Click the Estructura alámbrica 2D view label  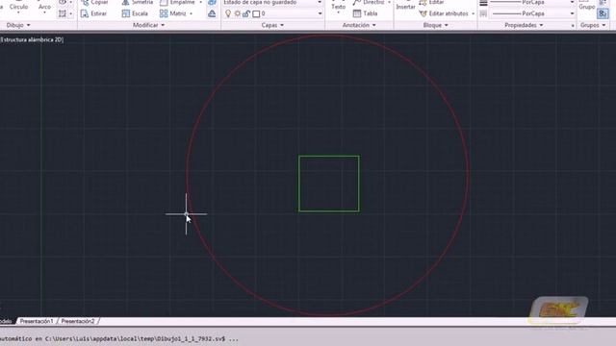pos(32,39)
